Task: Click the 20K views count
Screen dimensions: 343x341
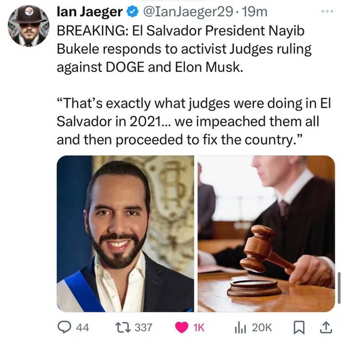Action: [262, 328]
